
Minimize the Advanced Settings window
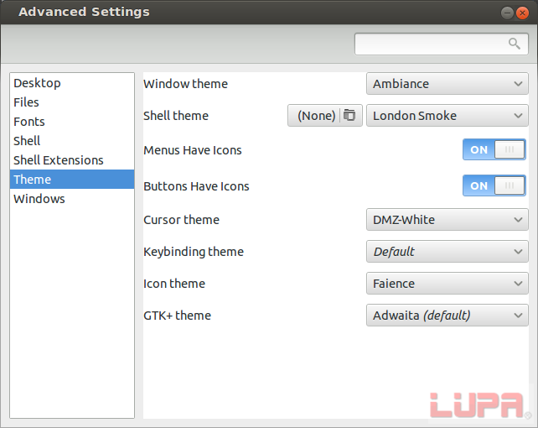pos(507,13)
